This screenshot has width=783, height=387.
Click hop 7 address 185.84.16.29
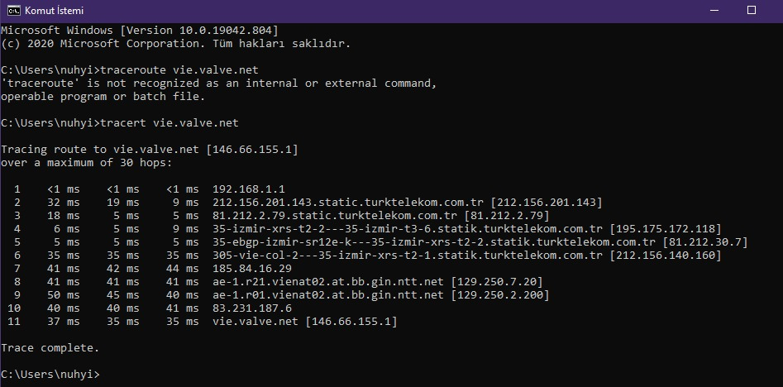click(x=251, y=269)
